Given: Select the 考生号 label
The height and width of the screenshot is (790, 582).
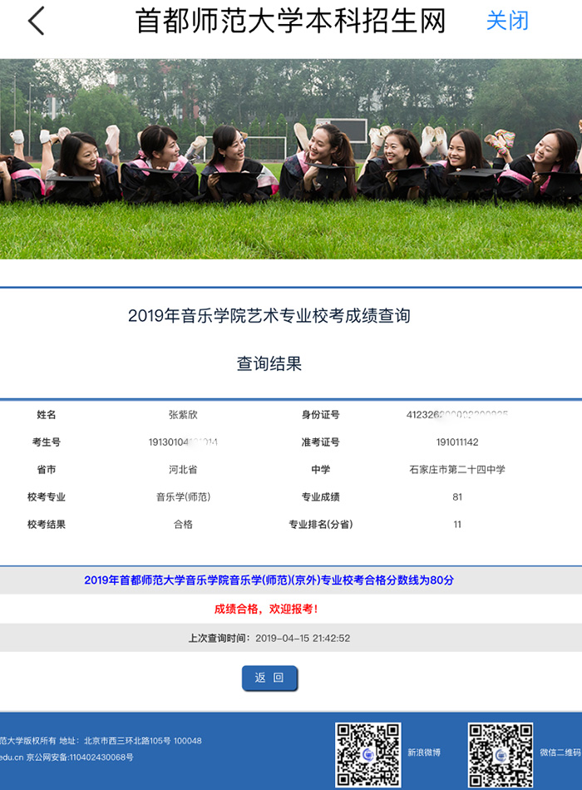Looking at the screenshot, I should pyautogui.click(x=47, y=442).
